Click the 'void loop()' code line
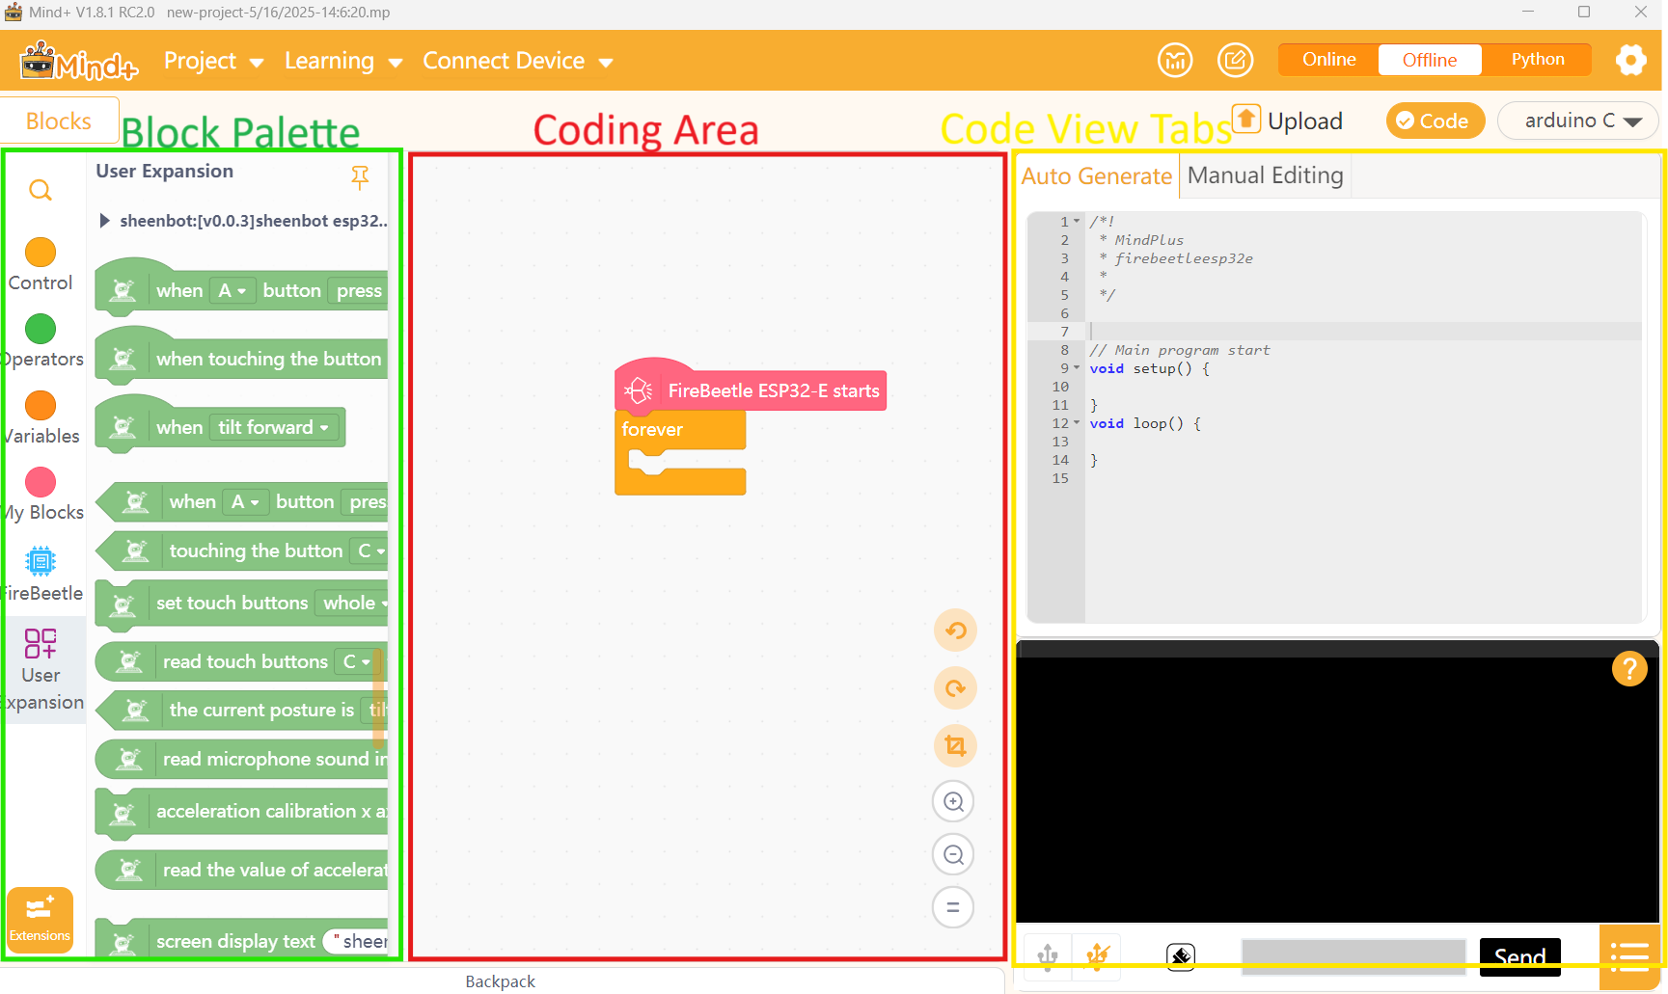 tap(1144, 423)
